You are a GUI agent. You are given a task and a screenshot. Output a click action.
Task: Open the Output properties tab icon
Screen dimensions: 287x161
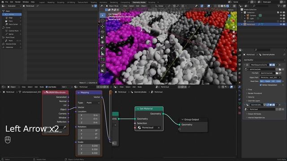[x=239, y=64]
